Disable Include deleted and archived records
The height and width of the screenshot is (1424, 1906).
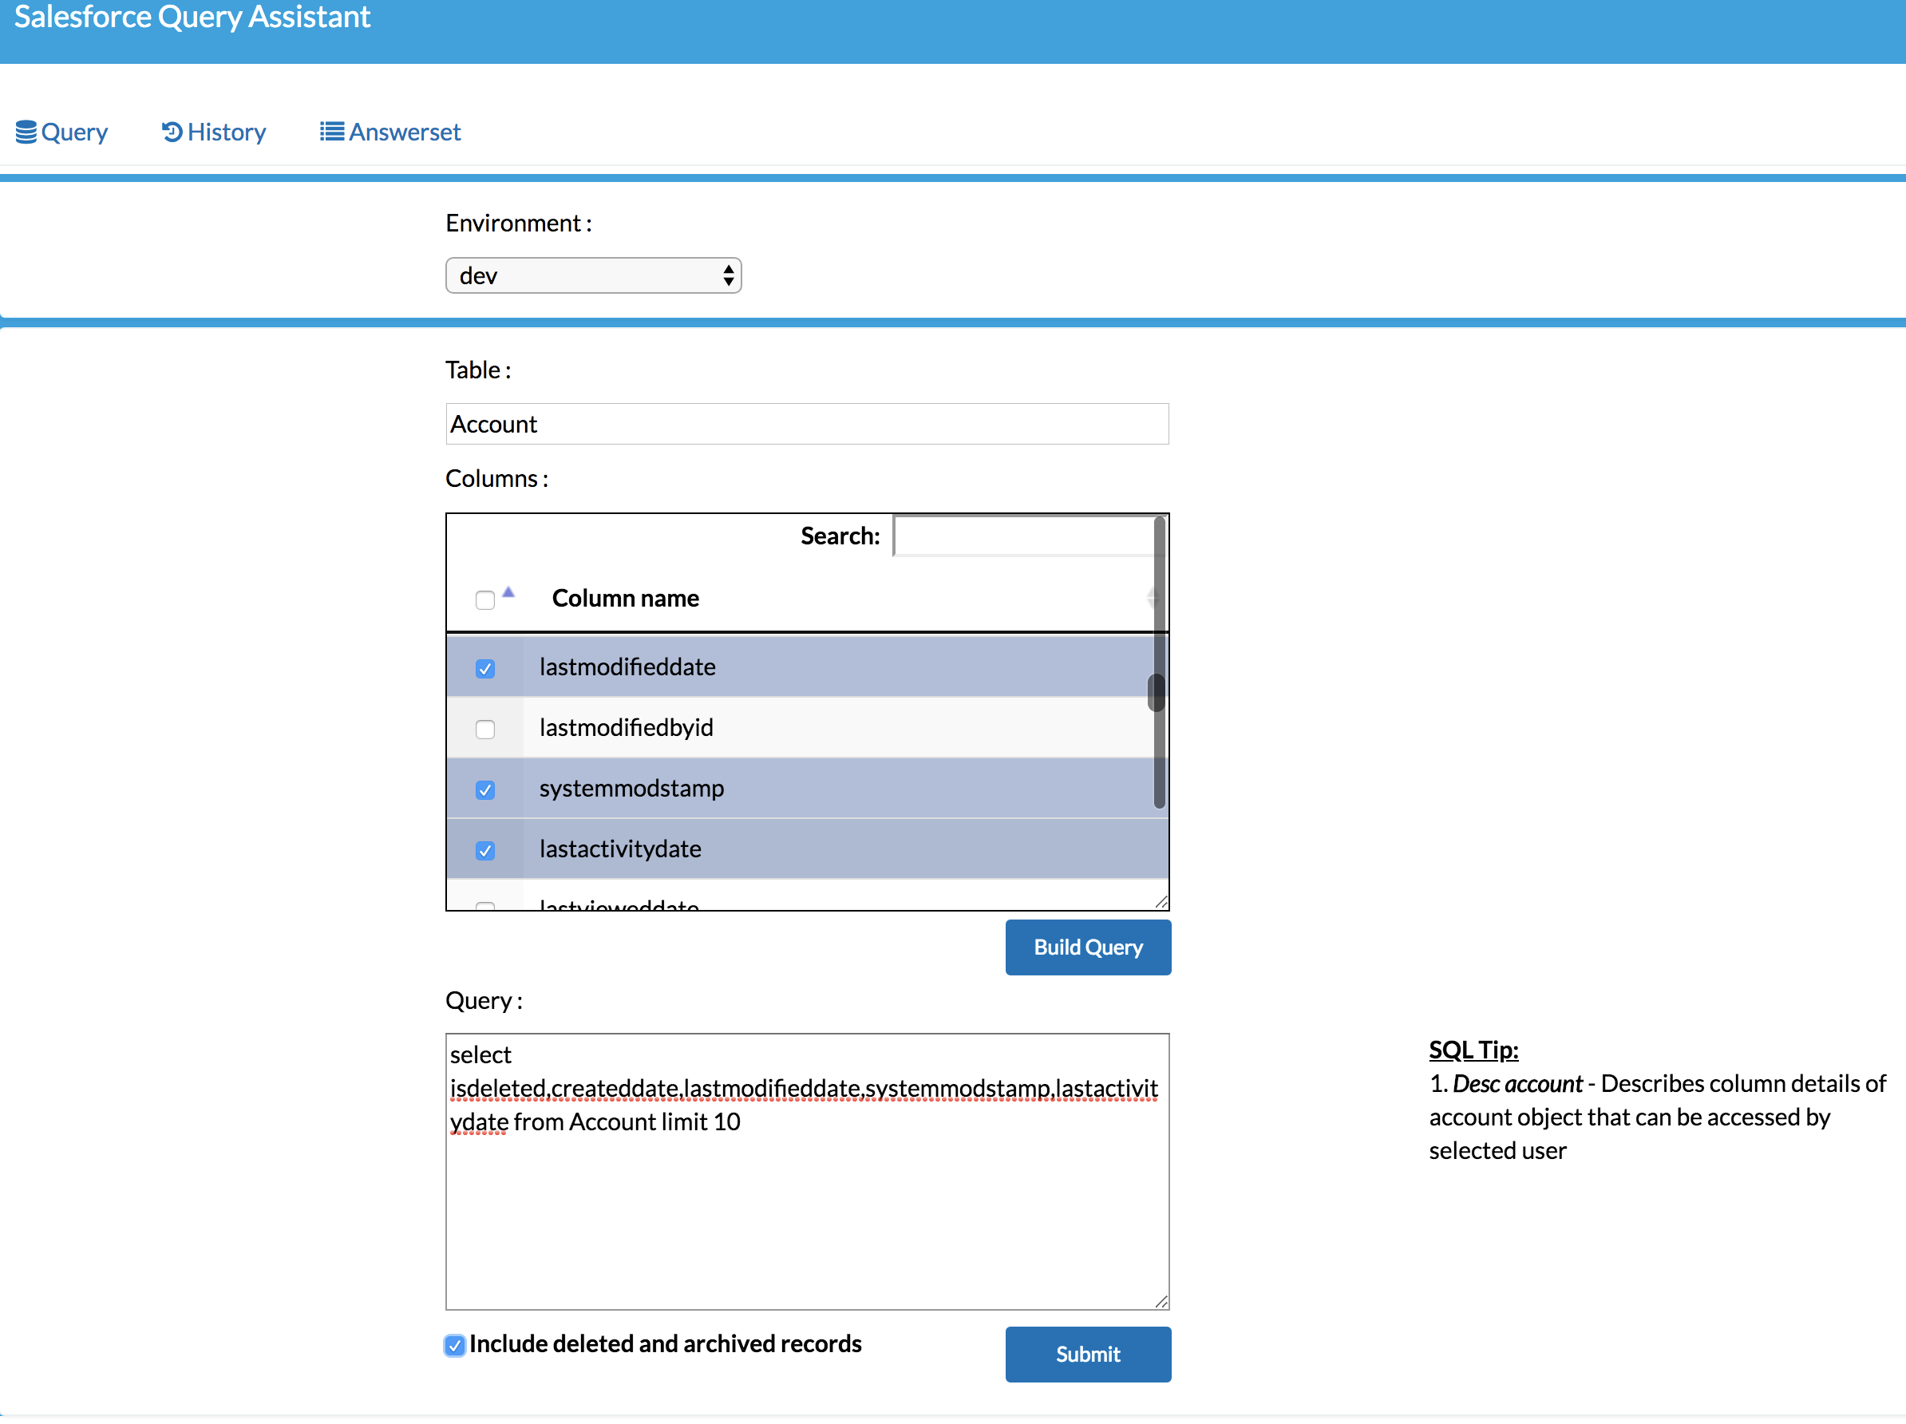pyautogui.click(x=455, y=1345)
